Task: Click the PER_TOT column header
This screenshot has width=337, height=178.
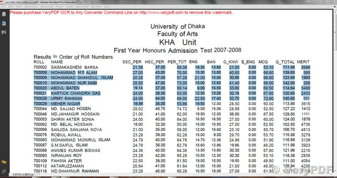Action: pyautogui.click(x=177, y=62)
